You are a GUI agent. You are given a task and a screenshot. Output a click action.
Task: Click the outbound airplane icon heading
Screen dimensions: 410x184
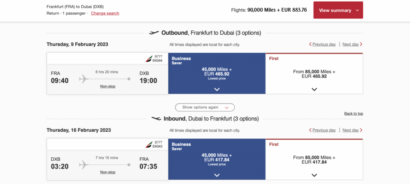[x=154, y=33]
